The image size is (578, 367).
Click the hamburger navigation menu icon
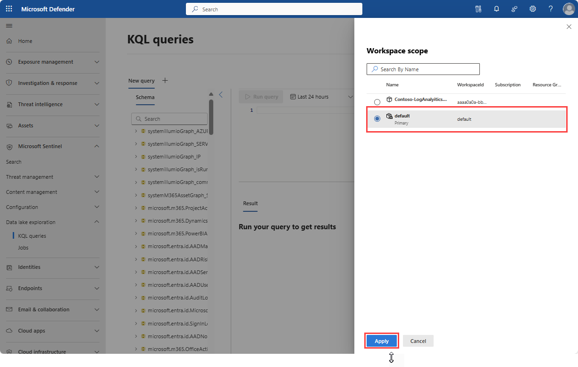click(x=9, y=25)
